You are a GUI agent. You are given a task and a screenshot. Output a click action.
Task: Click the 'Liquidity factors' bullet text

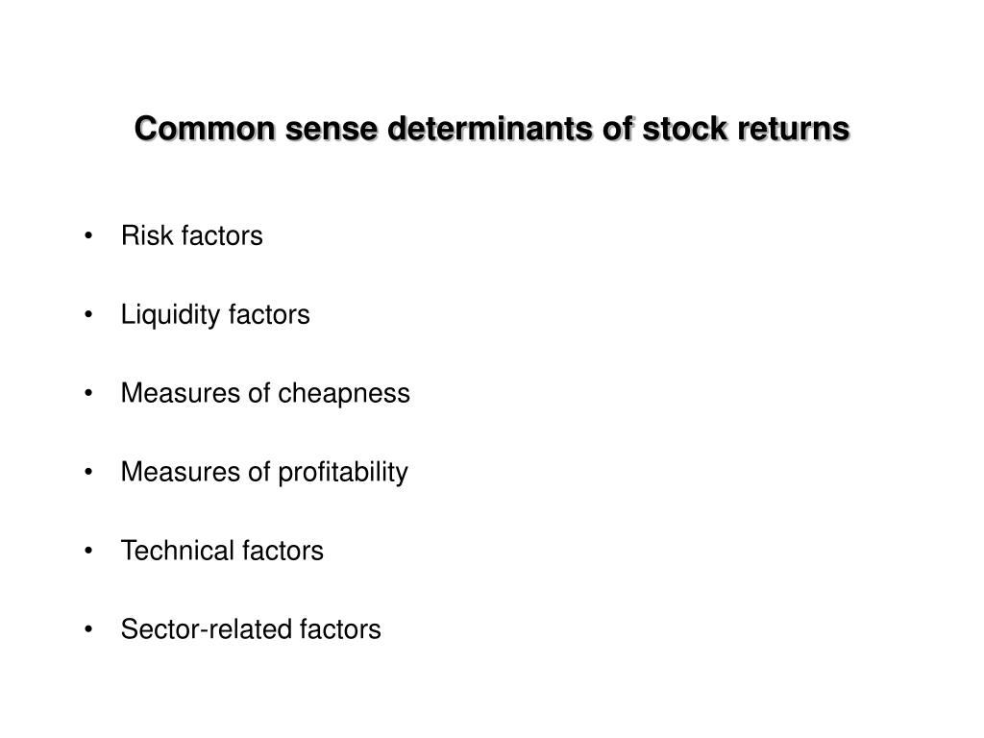(215, 315)
